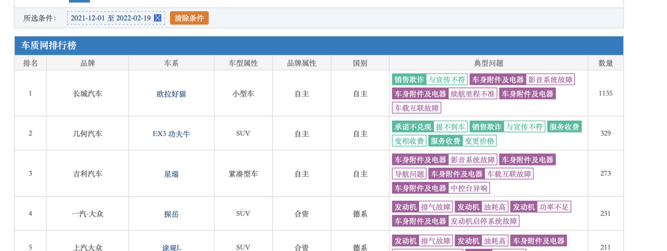The image size is (667, 251).
Task: Click the 1135 complaint count
Action: pos(605,93)
